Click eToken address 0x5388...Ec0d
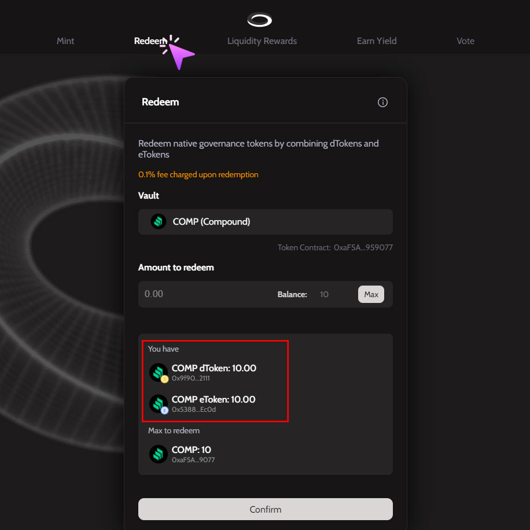The height and width of the screenshot is (530, 530). point(193,410)
